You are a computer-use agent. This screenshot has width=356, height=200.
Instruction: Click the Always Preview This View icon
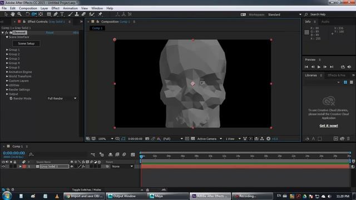tap(88, 138)
